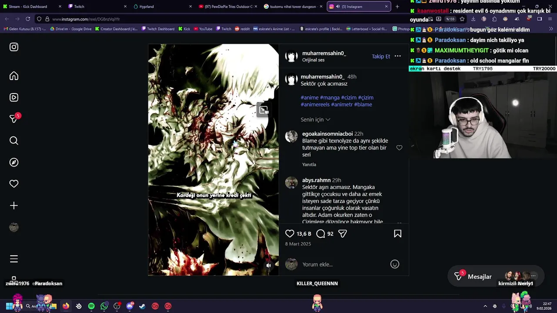Switch to the Twitch tab
Image resolution: width=557 pixels, height=313 pixels.
tap(98, 7)
